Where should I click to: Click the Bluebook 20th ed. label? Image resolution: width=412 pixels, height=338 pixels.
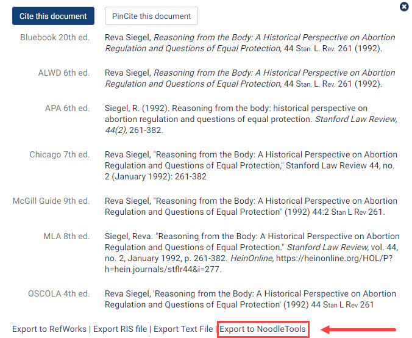[x=55, y=38]
